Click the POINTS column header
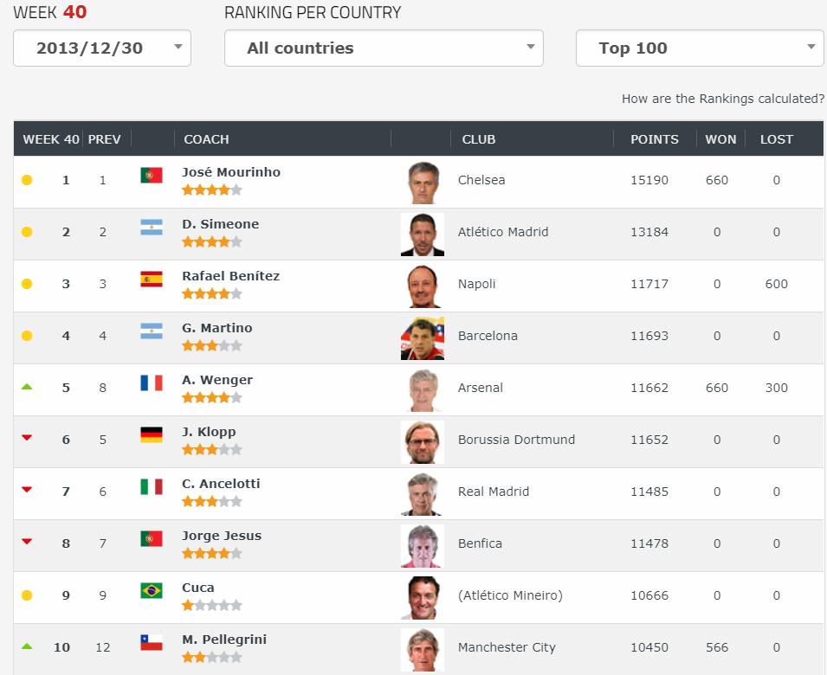 click(x=655, y=139)
